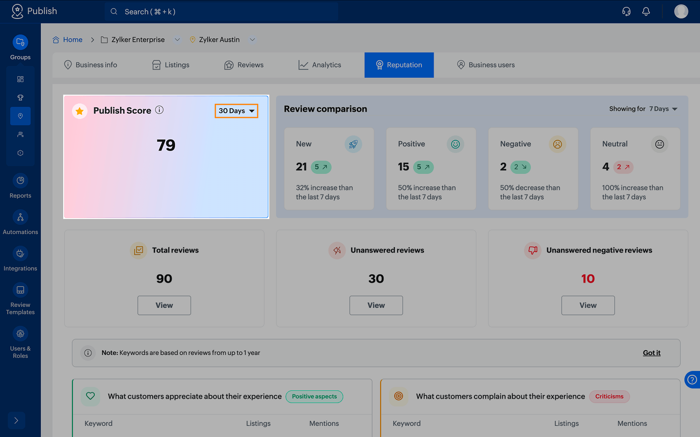The image size is (700, 437).
Task: Switch to the Analytics tab
Action: coord(320,65)
